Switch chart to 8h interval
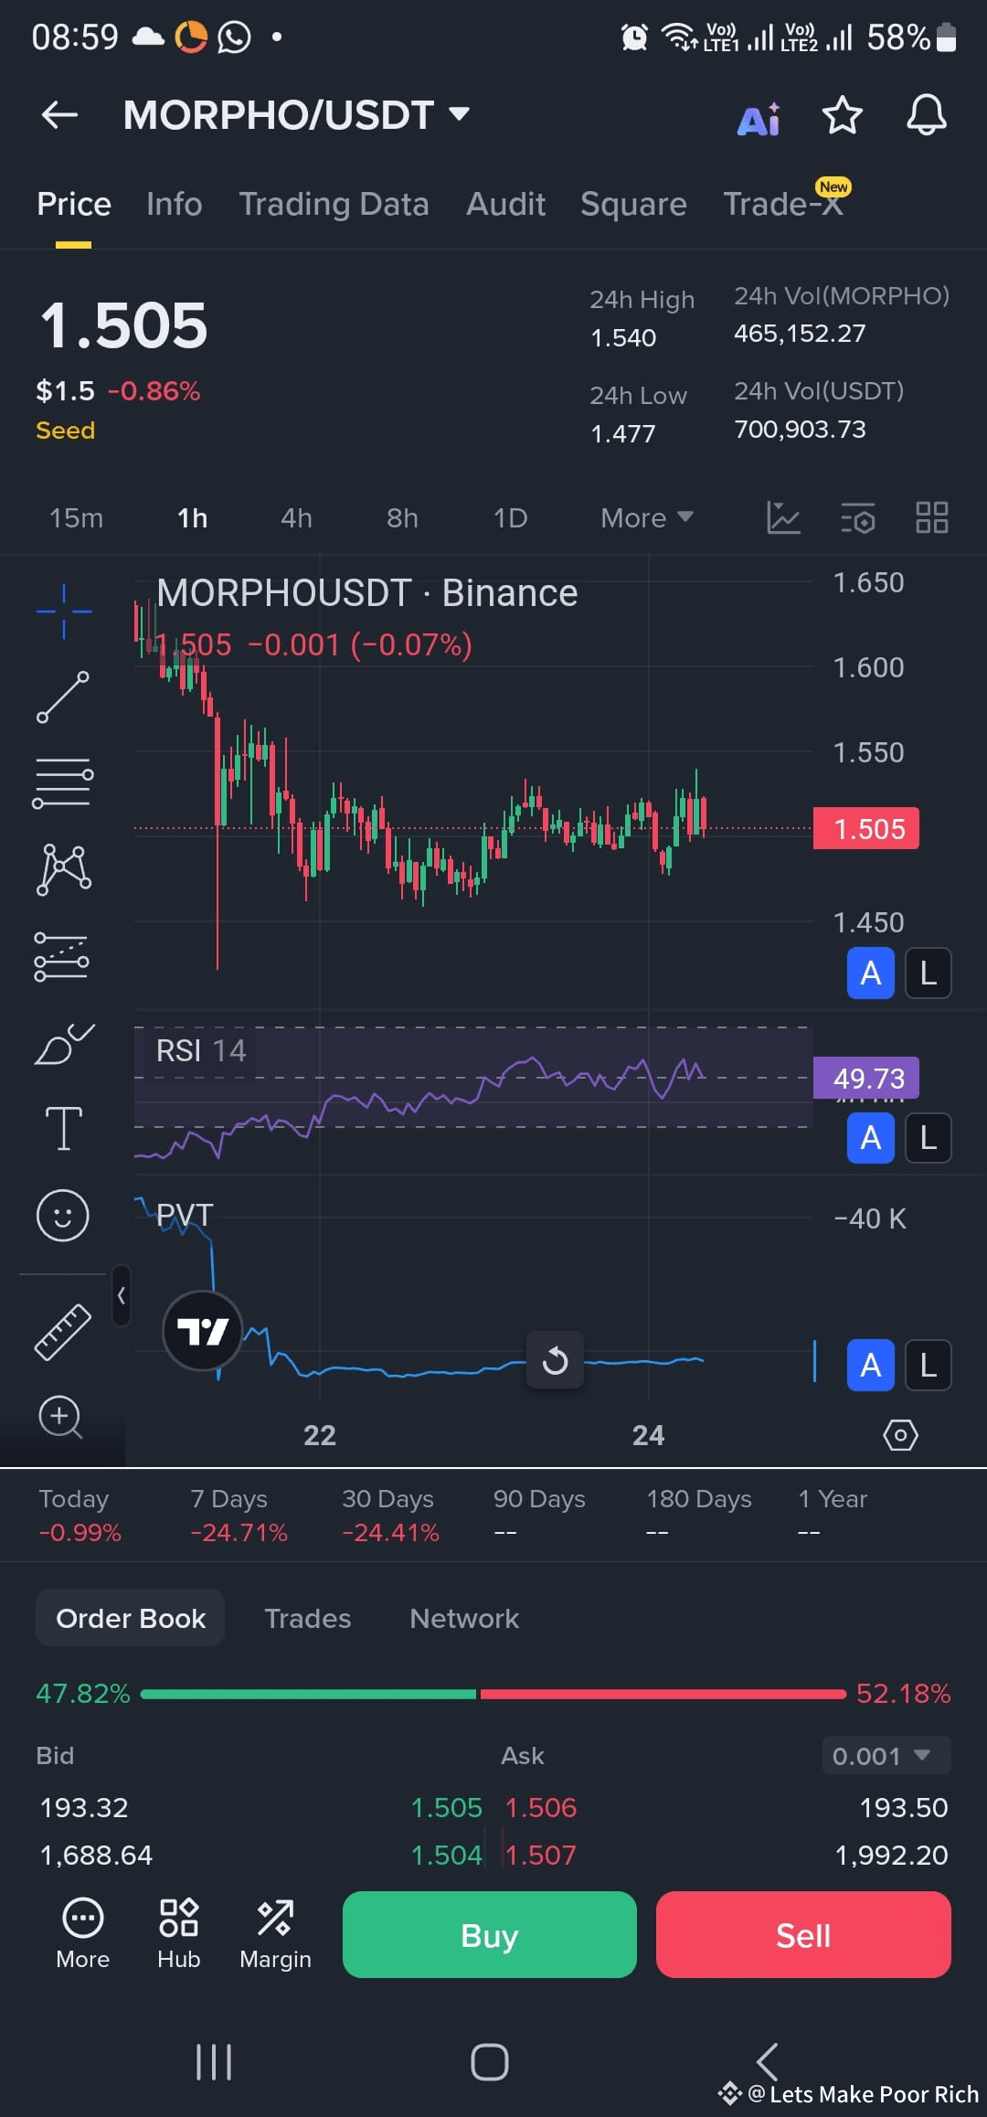The image size is (987, 2117). [402, 518]
